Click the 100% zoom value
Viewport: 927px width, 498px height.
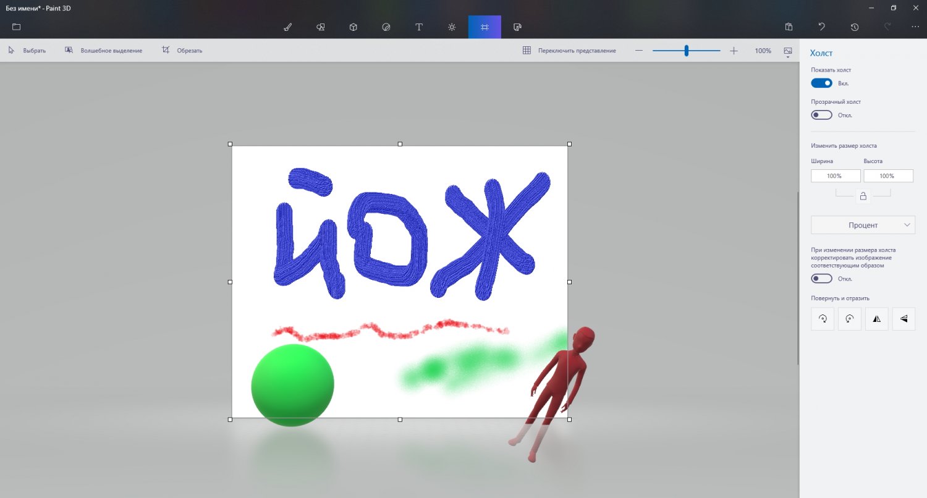click(x=763, y=51)
